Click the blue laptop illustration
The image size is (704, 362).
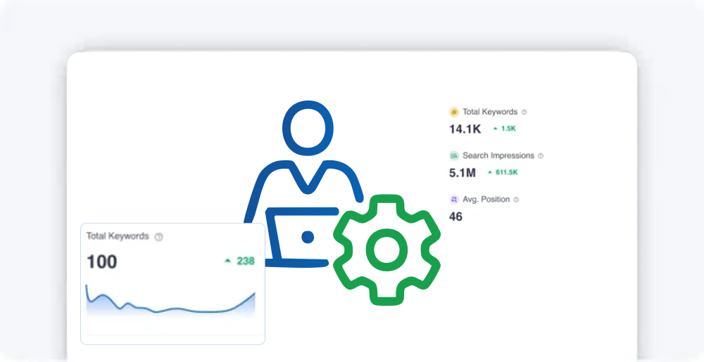point(299,237)
